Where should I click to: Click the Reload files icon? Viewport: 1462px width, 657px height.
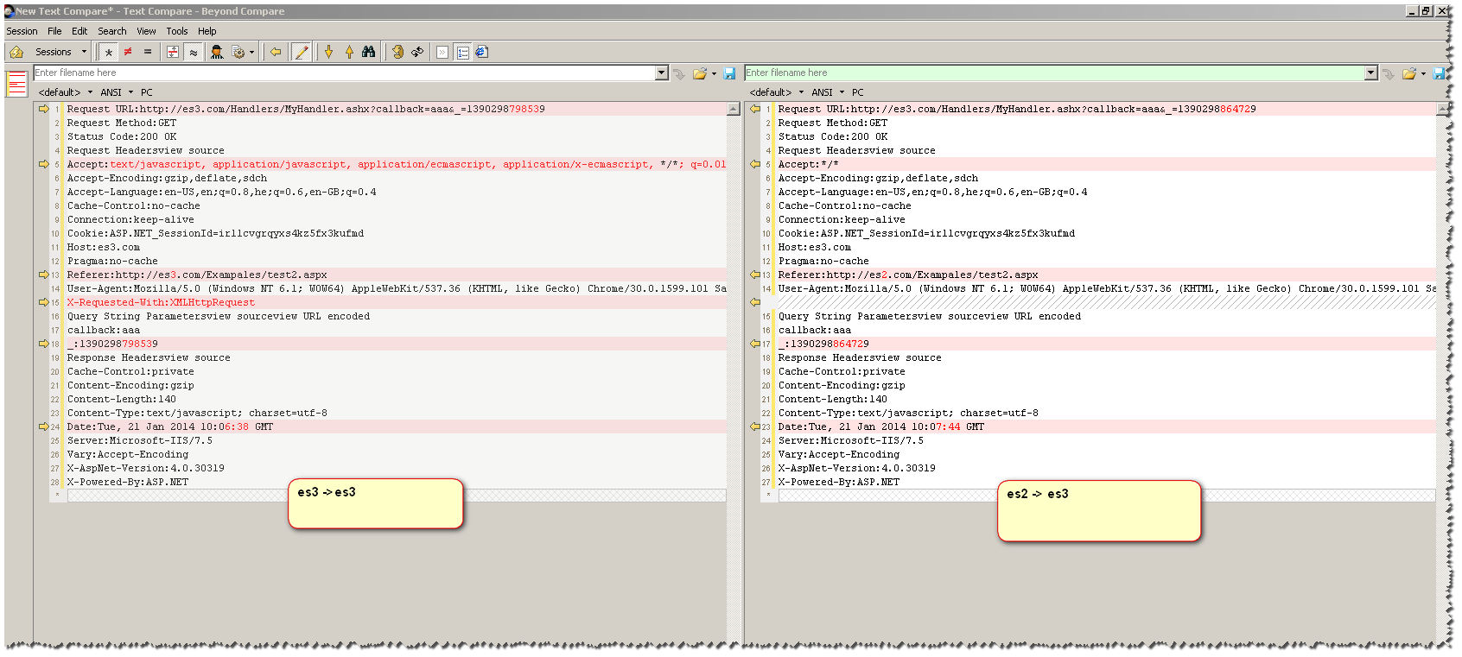click(x=417, y=52)
